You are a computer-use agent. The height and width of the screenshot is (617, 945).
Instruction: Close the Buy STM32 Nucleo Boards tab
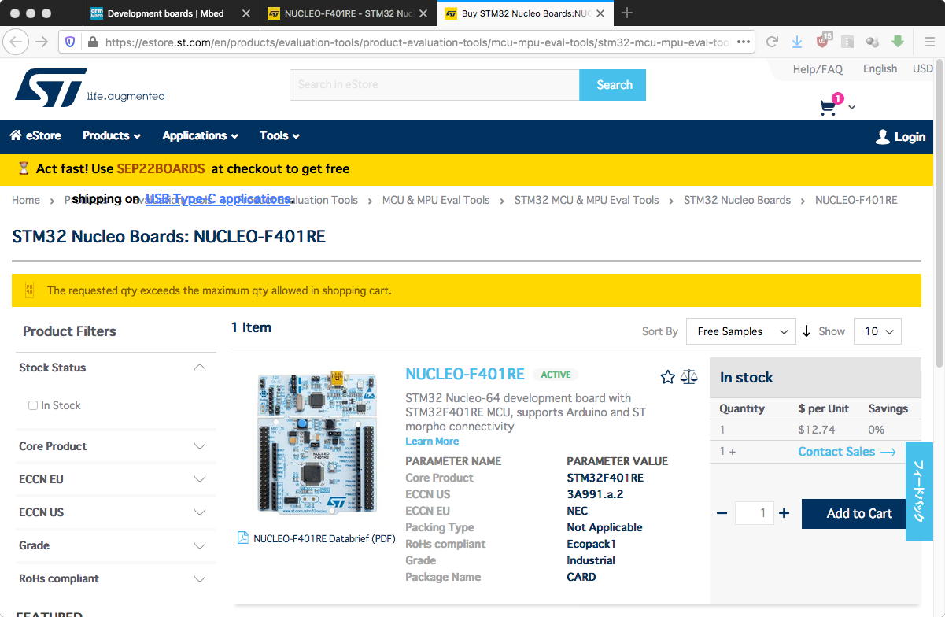pyautogui.click(x=600, y=13)
